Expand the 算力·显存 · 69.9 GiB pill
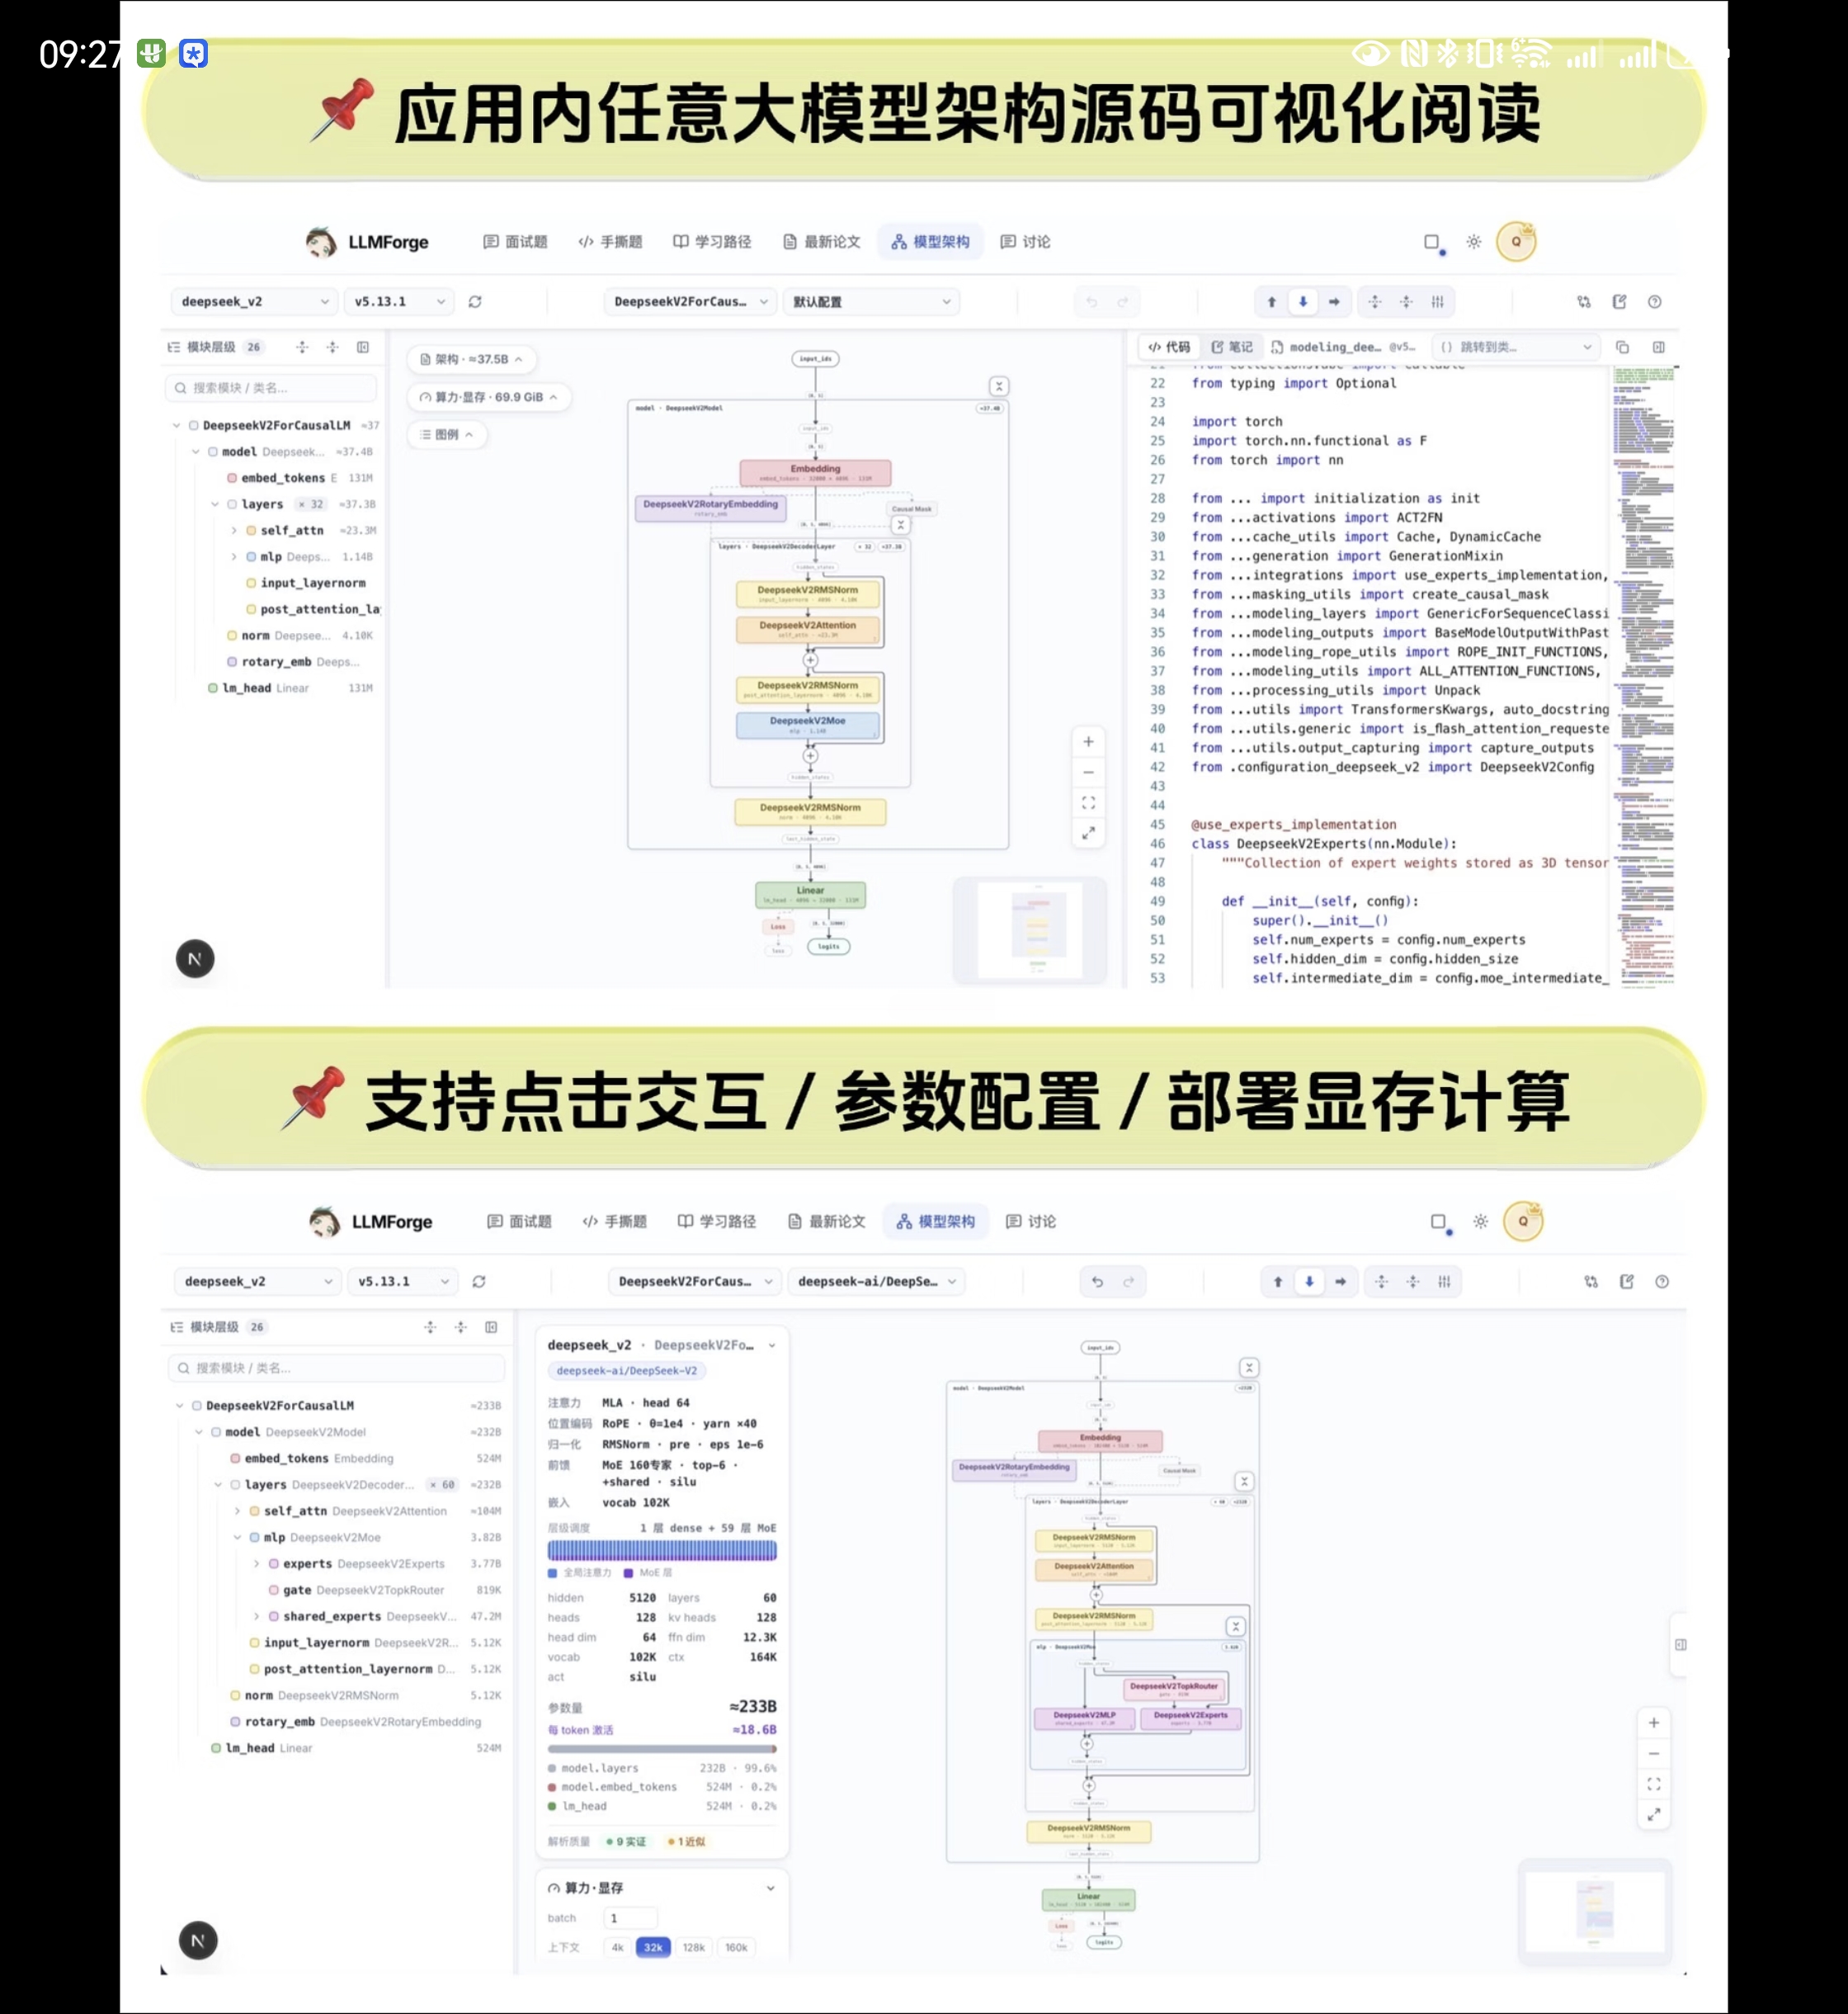The width and height of the screenshot is (1848, 2014). [488, 397]
